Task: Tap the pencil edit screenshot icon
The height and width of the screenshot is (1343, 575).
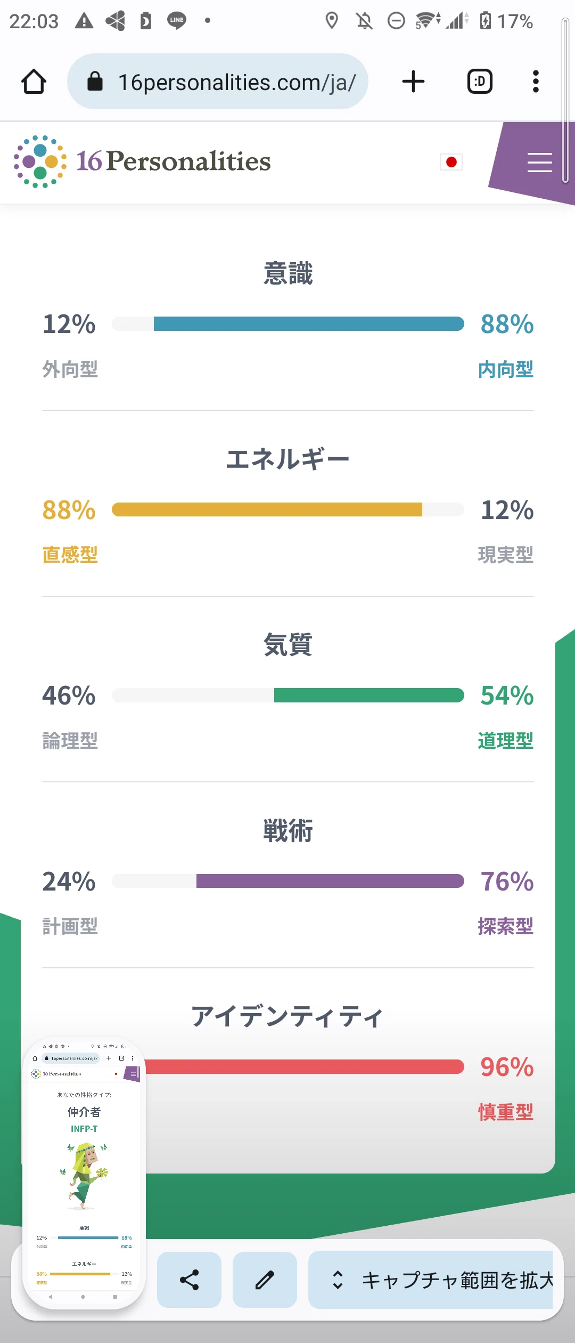Action: point(265,1280)
